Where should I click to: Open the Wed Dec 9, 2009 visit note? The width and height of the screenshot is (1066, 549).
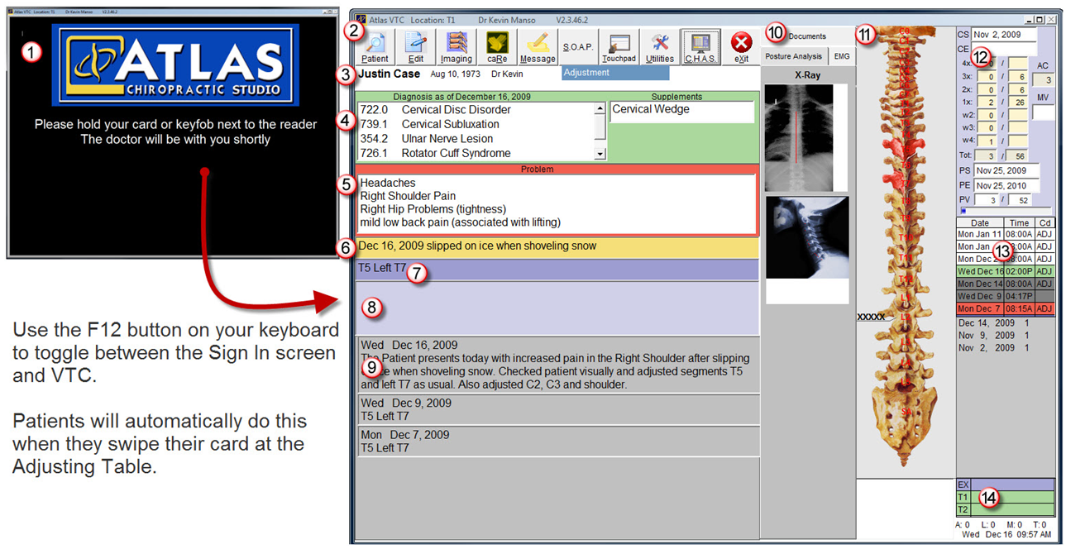coord(557,409)
